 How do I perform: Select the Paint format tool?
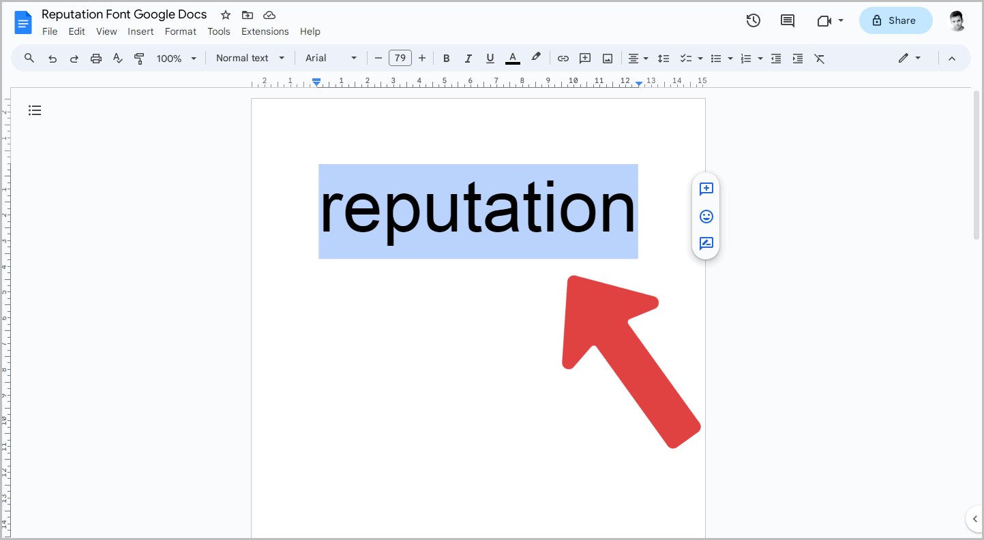point(139,58)
